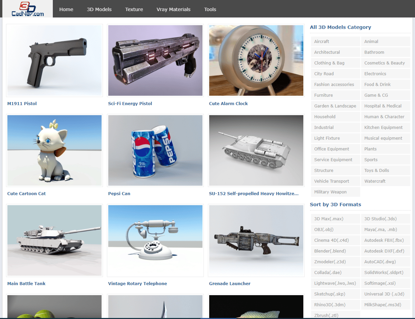The image size is (415, 319).
Task: Open the M1911 Pistol thumbnail image
Action: coord(55,60)
